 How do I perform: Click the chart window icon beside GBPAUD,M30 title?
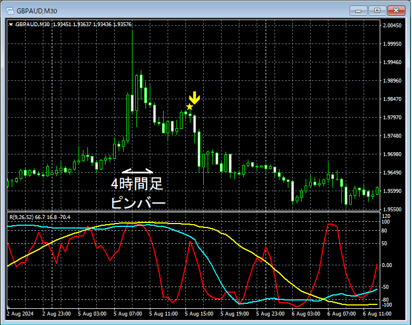coord(10,11)
